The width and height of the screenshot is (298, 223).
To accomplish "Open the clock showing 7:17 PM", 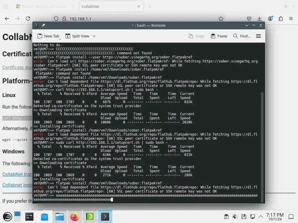I will (275, 217).
